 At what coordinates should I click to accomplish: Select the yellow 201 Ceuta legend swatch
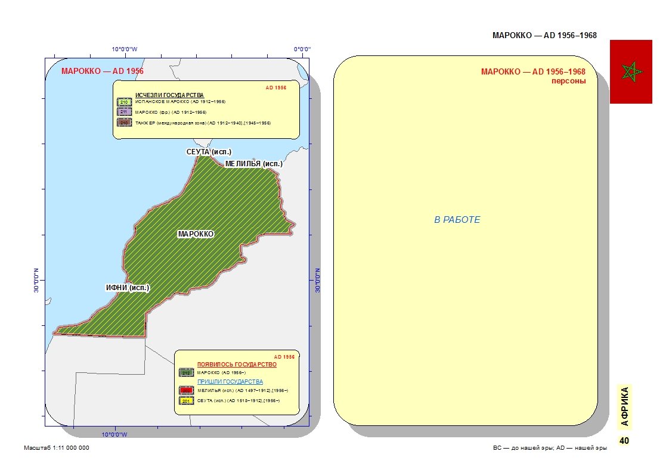point(186,401)
